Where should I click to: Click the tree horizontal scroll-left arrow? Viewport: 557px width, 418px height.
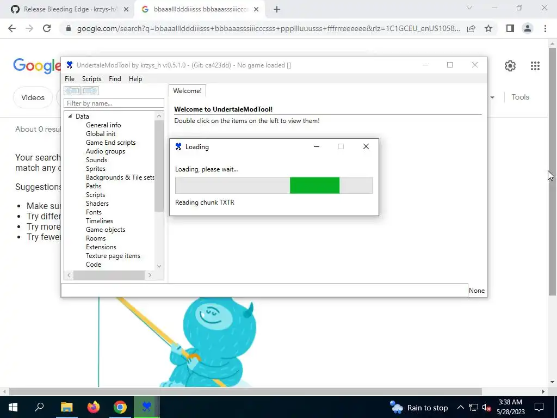(x=69, y=275)
